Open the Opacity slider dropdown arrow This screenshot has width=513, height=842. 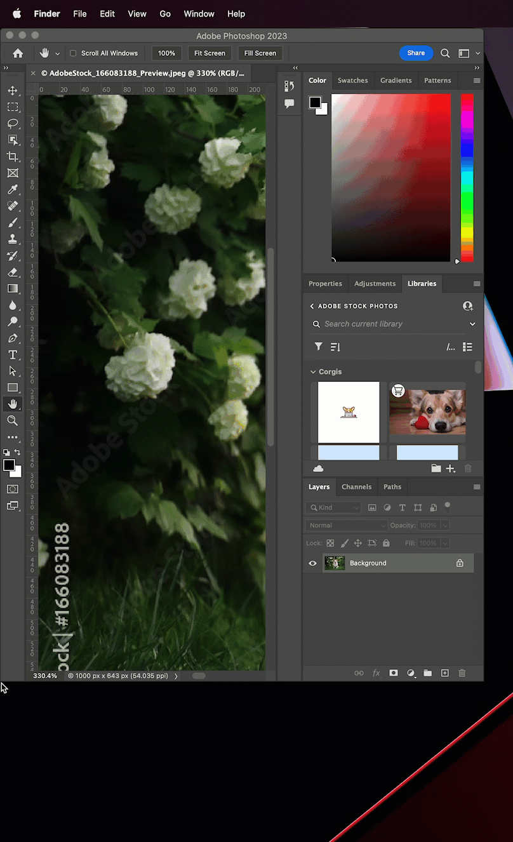(x=445, y=525)
